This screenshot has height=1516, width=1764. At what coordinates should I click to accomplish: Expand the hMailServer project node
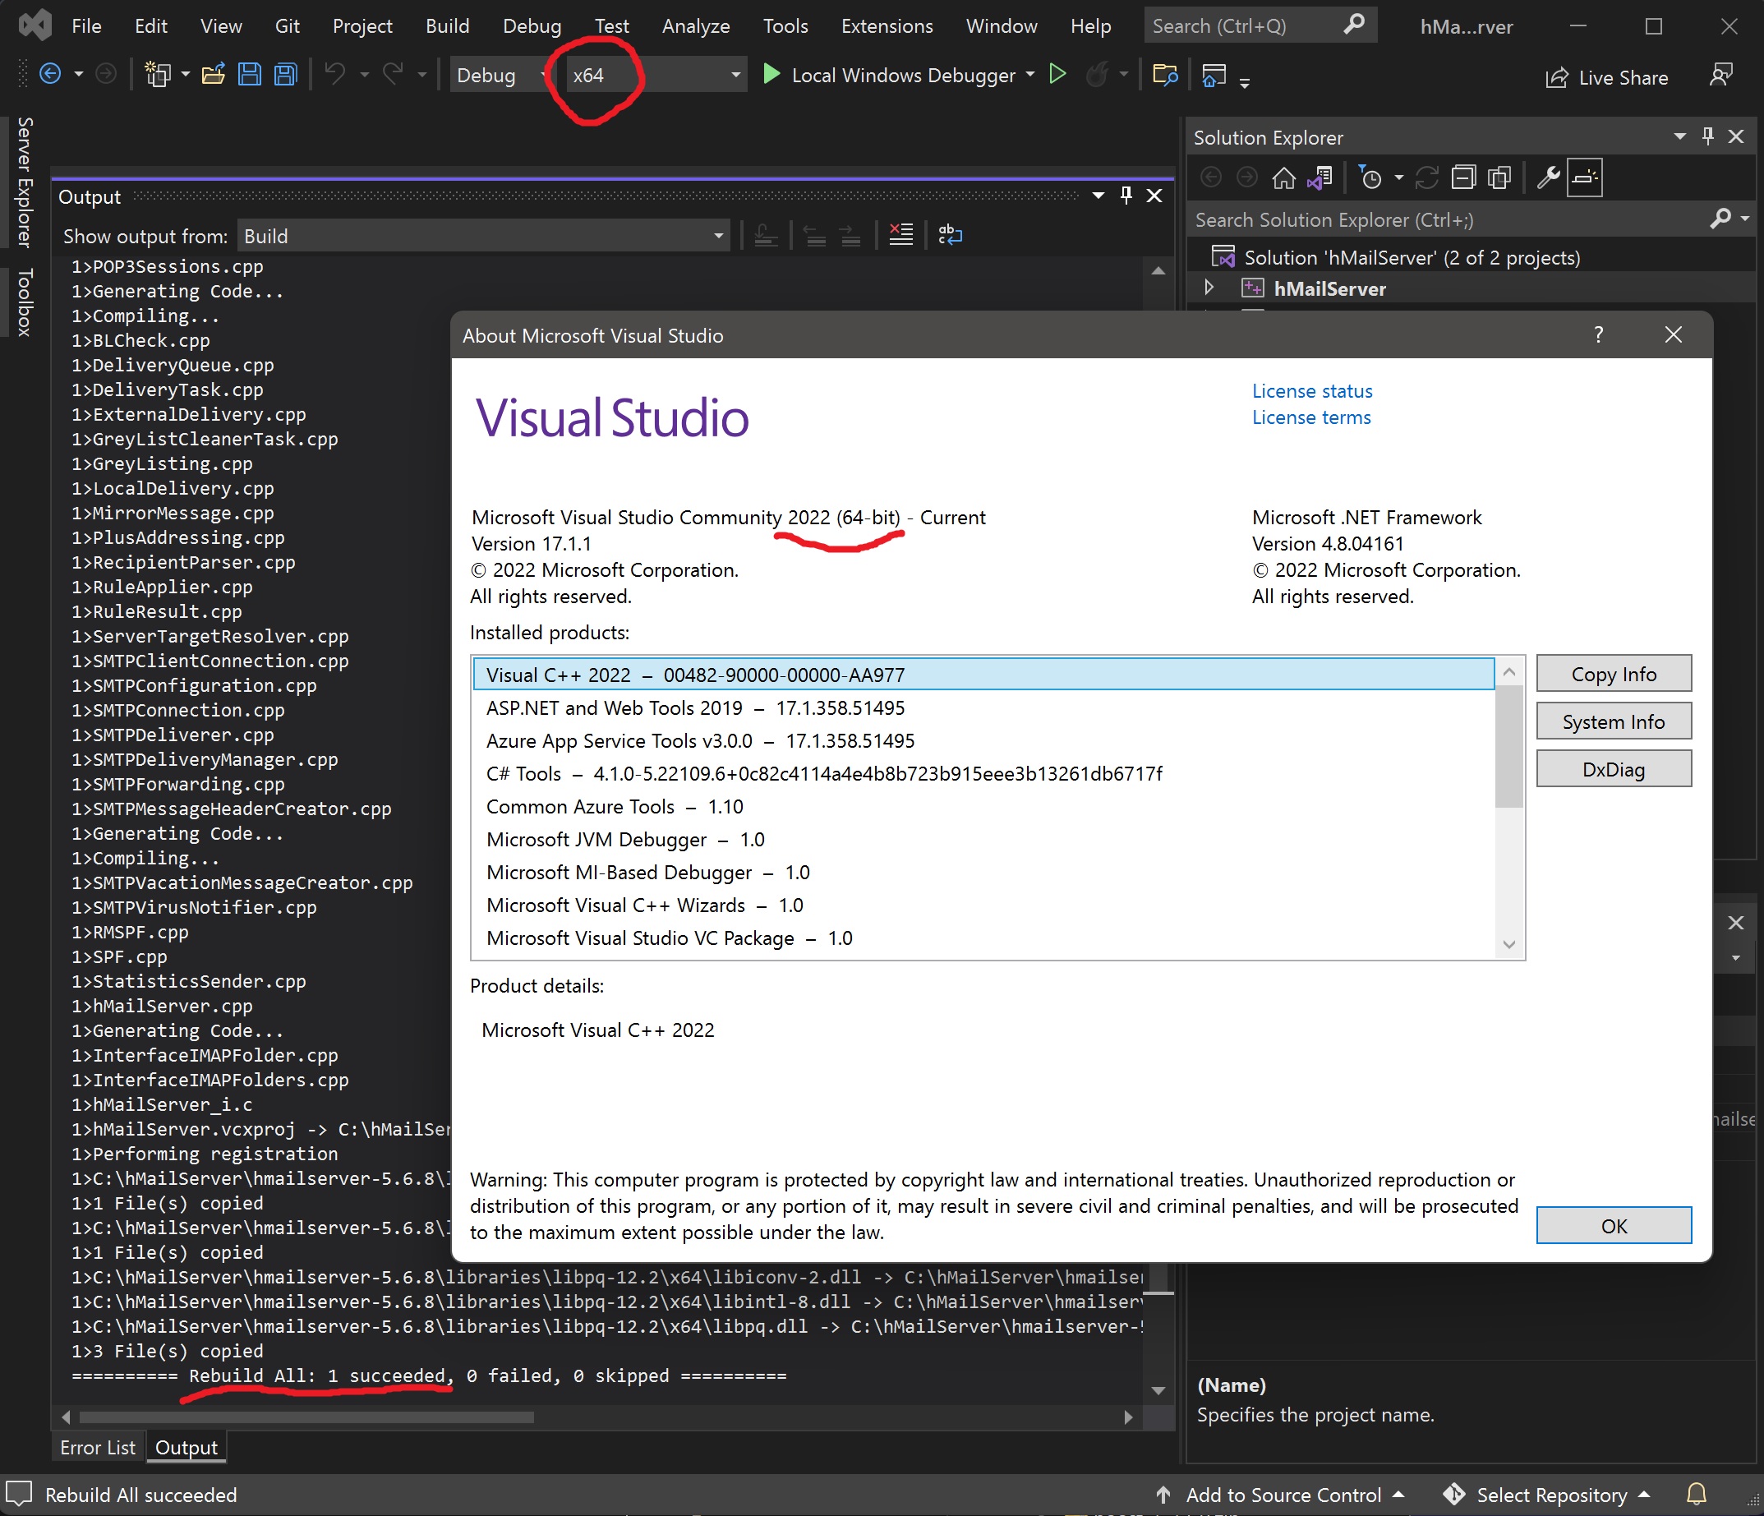[1209, 288]
